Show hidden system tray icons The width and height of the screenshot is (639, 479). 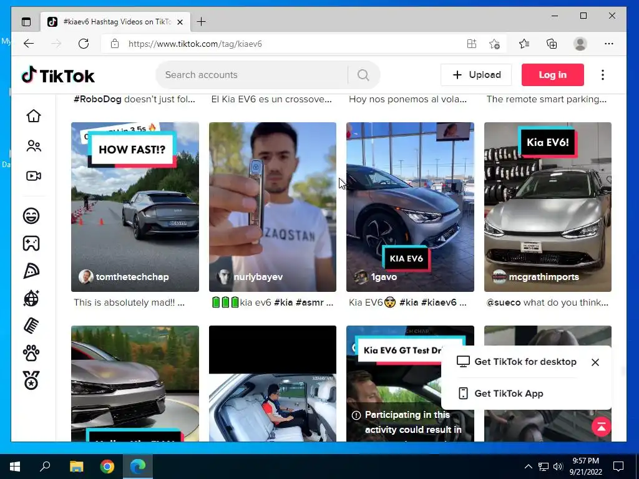(x=528, y=467)
